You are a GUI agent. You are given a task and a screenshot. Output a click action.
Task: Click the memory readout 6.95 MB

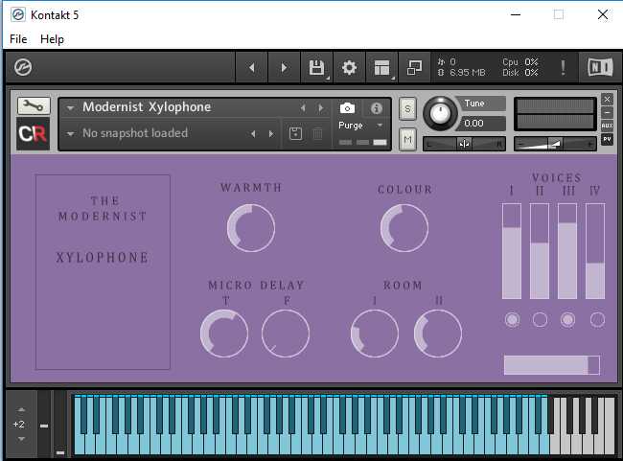pos(468,73)
